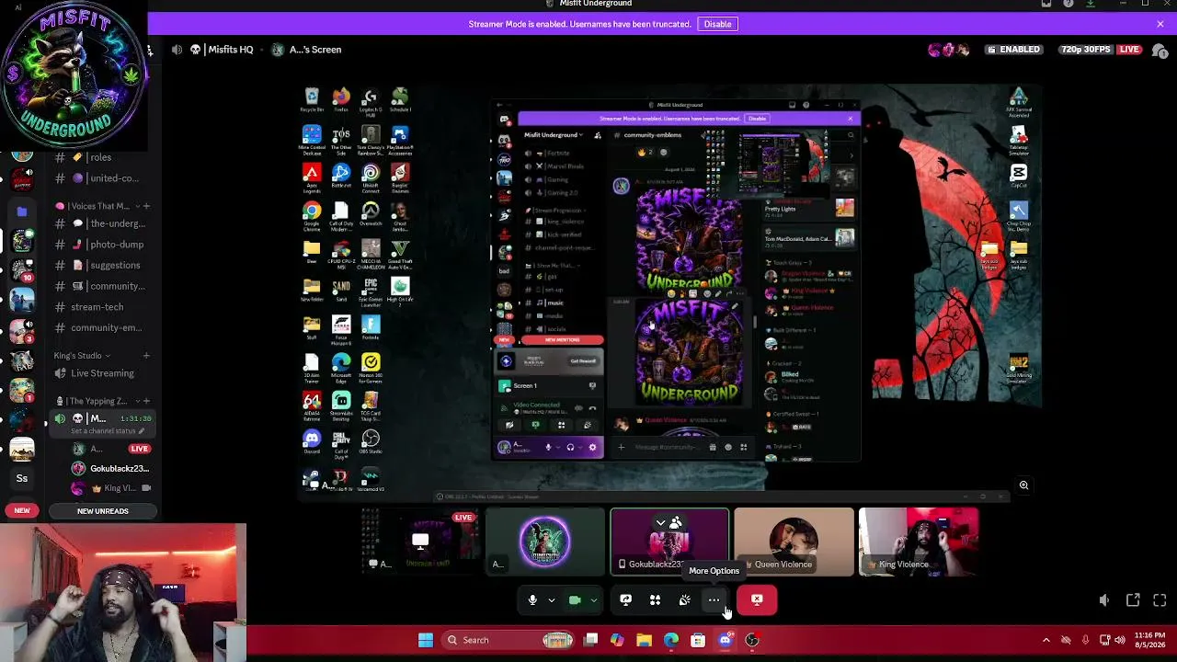
Task: Select King Violence participant tile
Action: (918, 542)
